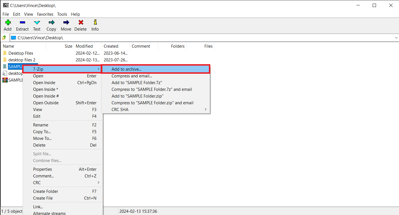Sort by the Folders column header

tap(172, 46)
